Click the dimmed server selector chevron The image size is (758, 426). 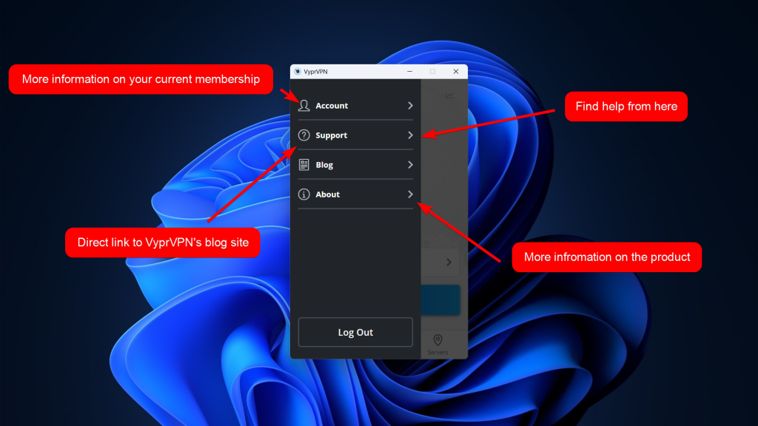coord(449,263)
